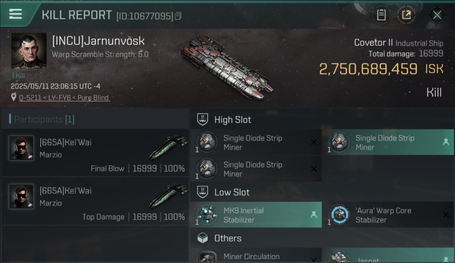View Jarnunvösk's pilot portrait
This screenshot has height=263, width=455.
tap(29, 50)
